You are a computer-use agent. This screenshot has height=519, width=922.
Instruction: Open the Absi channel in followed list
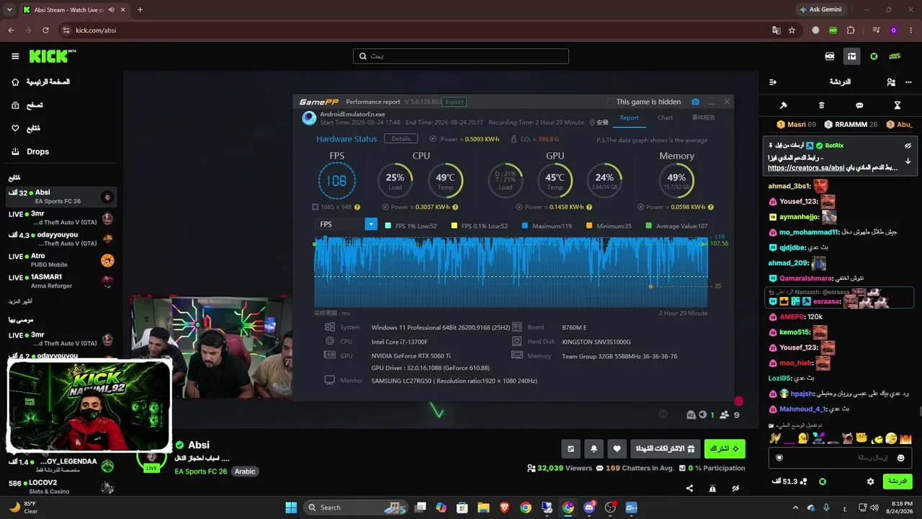61,197
